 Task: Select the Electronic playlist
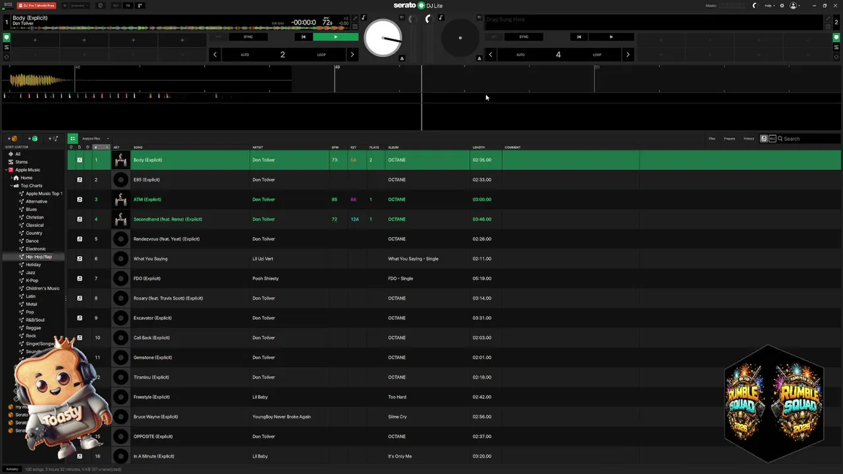point(36,249)
